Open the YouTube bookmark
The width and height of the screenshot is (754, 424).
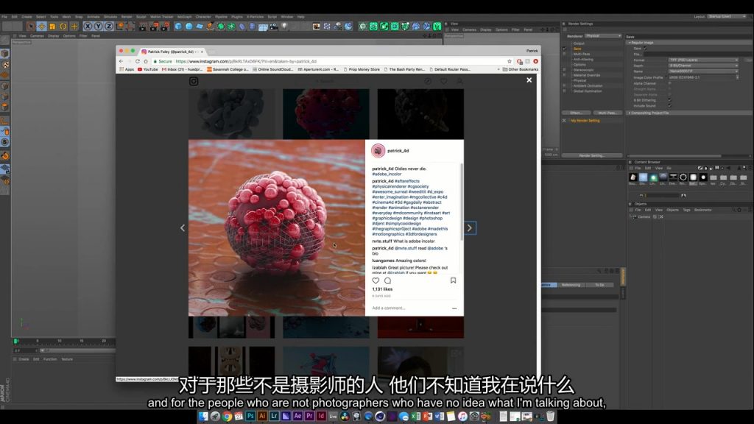coord(147,69)
